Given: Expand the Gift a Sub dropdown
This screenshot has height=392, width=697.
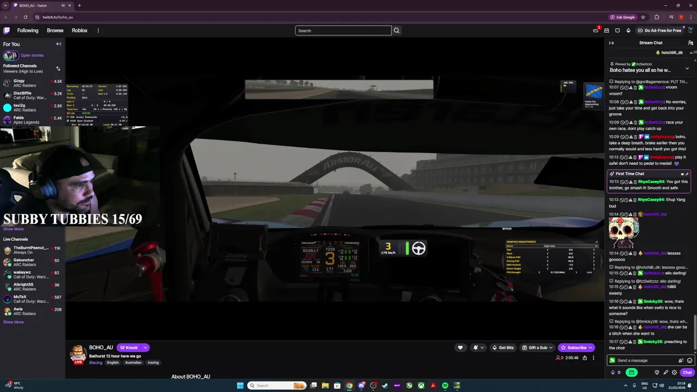Looking at the screenshot, I should tap(551, 347).
